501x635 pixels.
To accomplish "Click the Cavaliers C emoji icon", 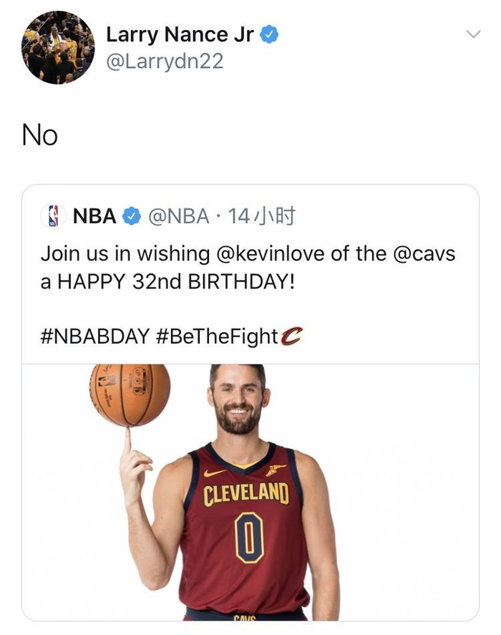I will pos(291,335).
